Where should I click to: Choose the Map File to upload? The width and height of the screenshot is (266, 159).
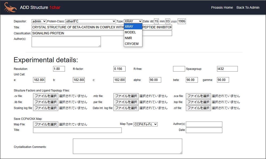click(45, 124)
